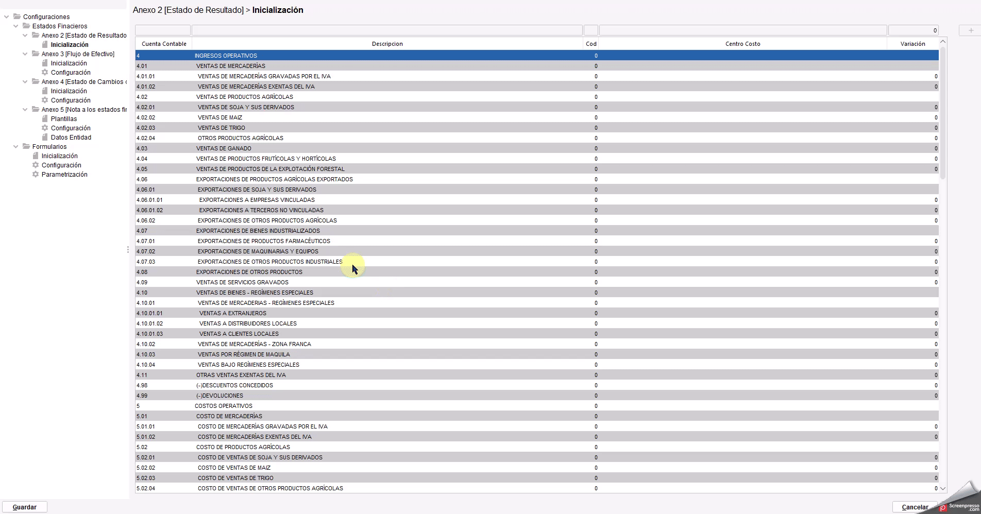Select row 4.07.03 Exportaciones de otros productos industriales
The width and height of the screenshot is (981, 514).
(x=269, y=262)
